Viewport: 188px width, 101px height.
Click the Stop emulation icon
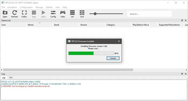pos(34,14)
